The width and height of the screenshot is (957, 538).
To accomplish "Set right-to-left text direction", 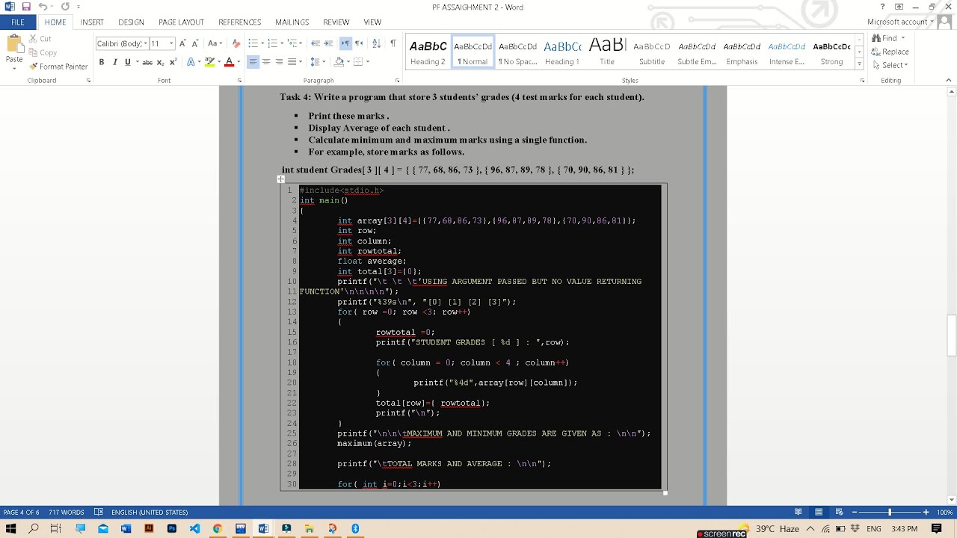I will point(359,43).
